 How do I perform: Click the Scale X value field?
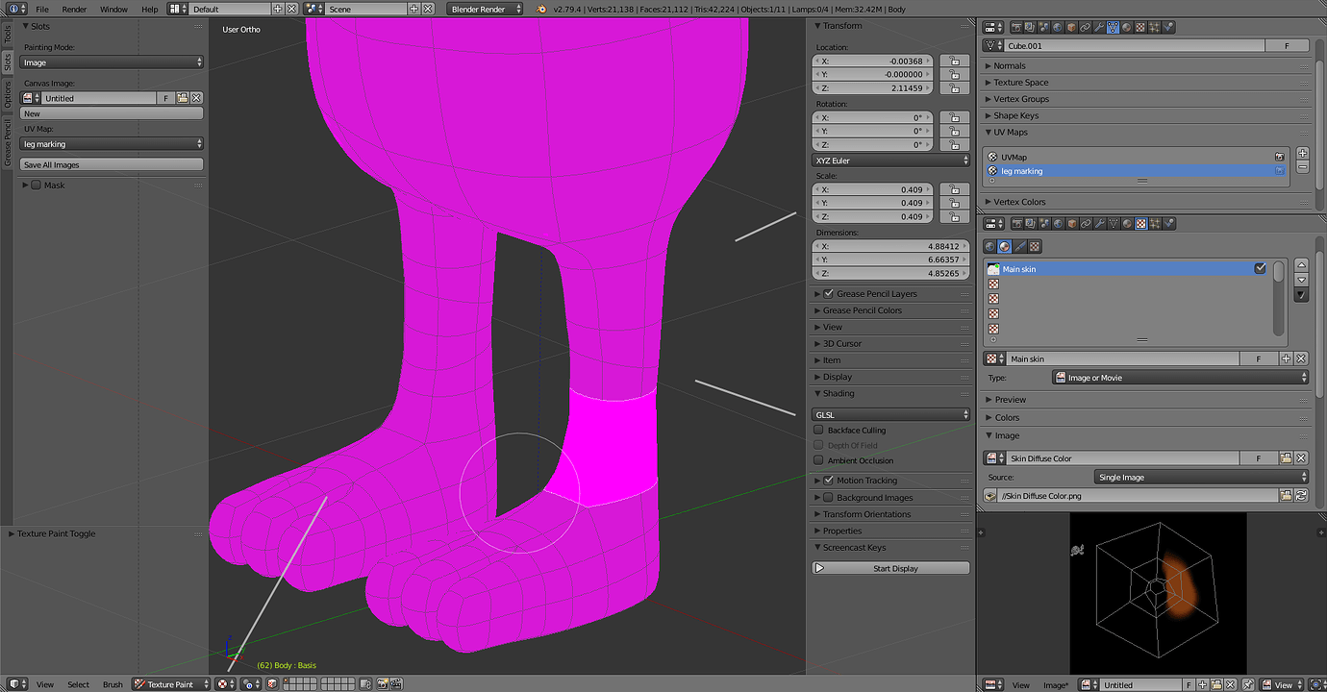coord(872,189)
